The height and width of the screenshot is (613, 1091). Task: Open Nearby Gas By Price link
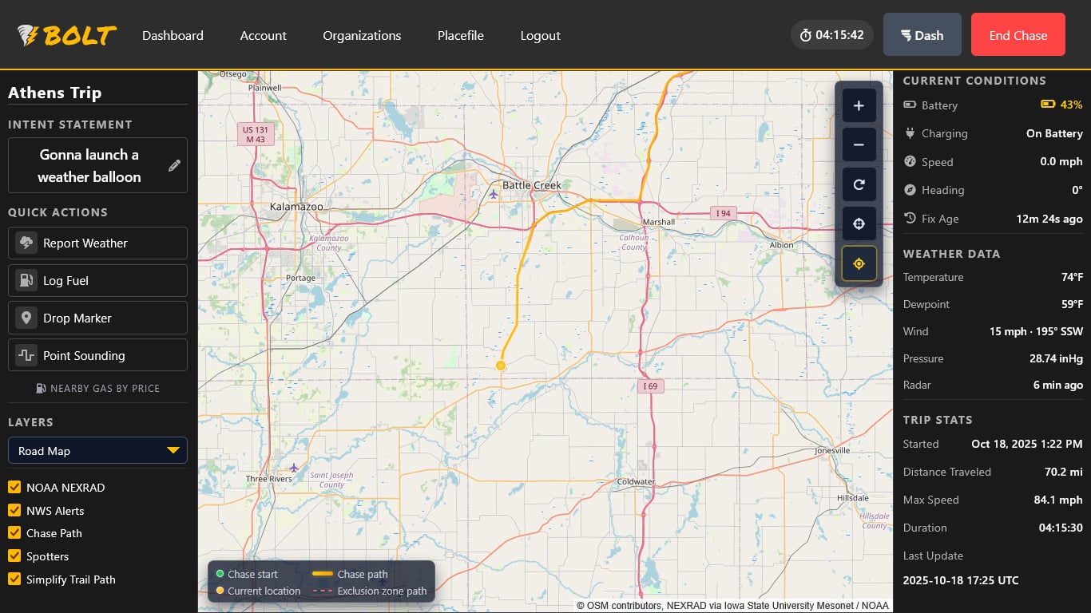coord(97,388)
